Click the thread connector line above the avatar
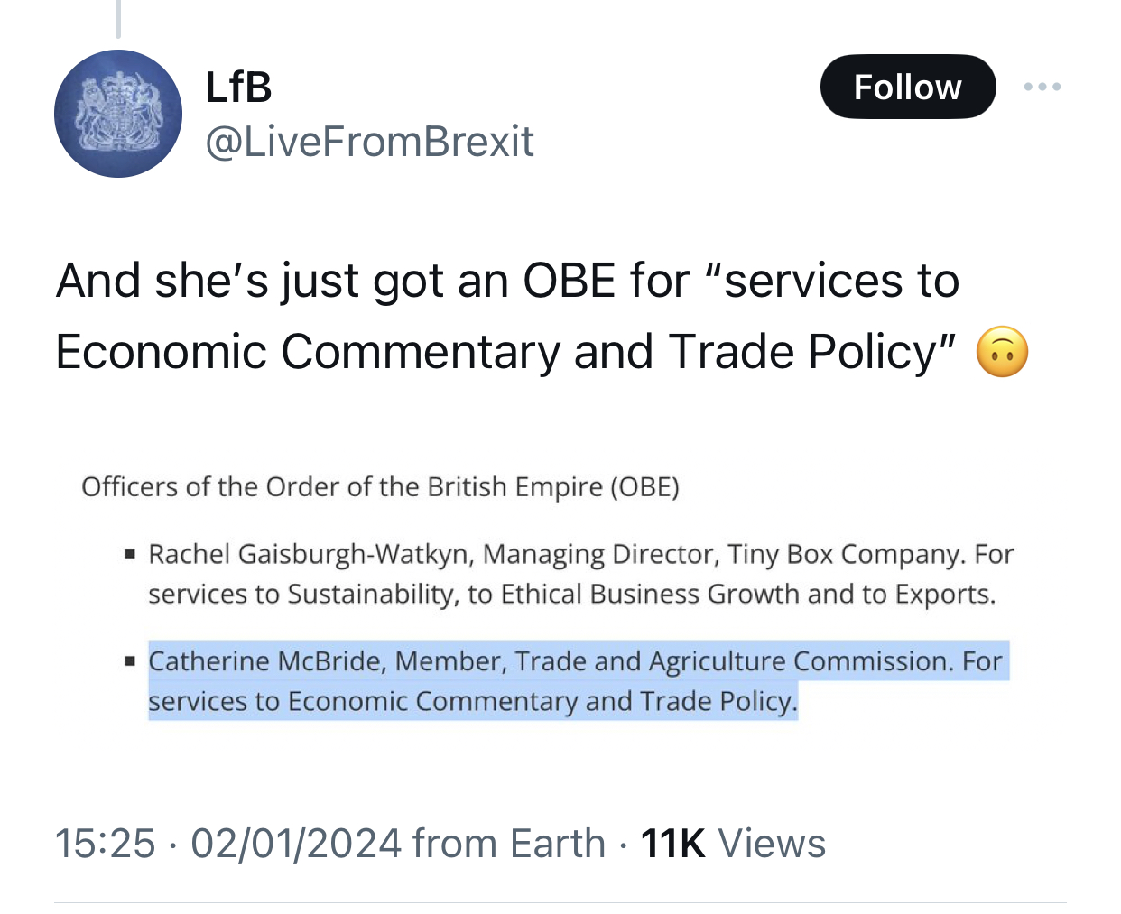 point(118,18)
